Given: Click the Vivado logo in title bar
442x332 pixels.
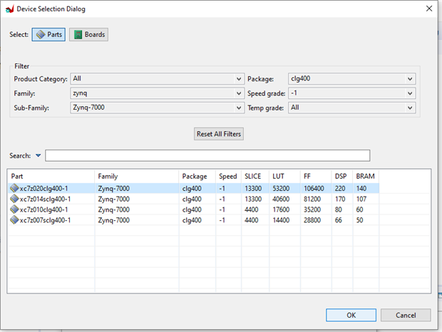Looking at the screenshot, I should [9, 9].
